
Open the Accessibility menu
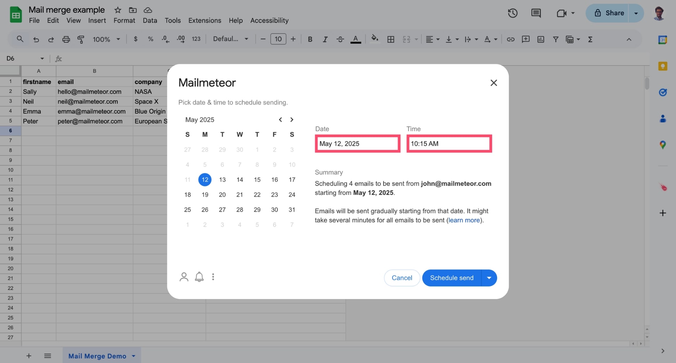click(269, 21)
